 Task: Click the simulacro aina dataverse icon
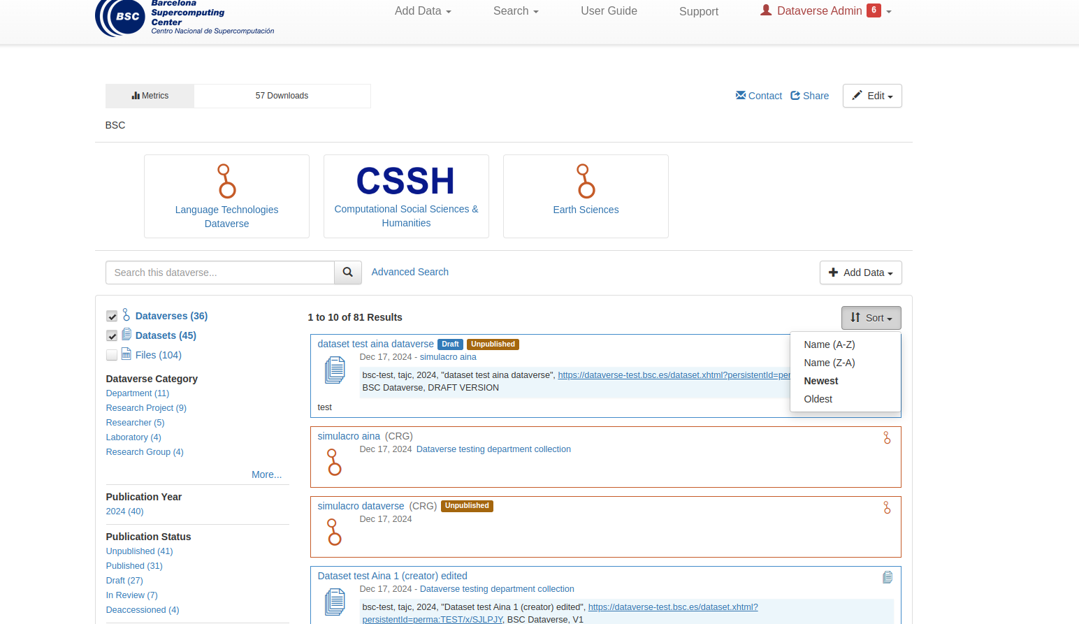335,462
